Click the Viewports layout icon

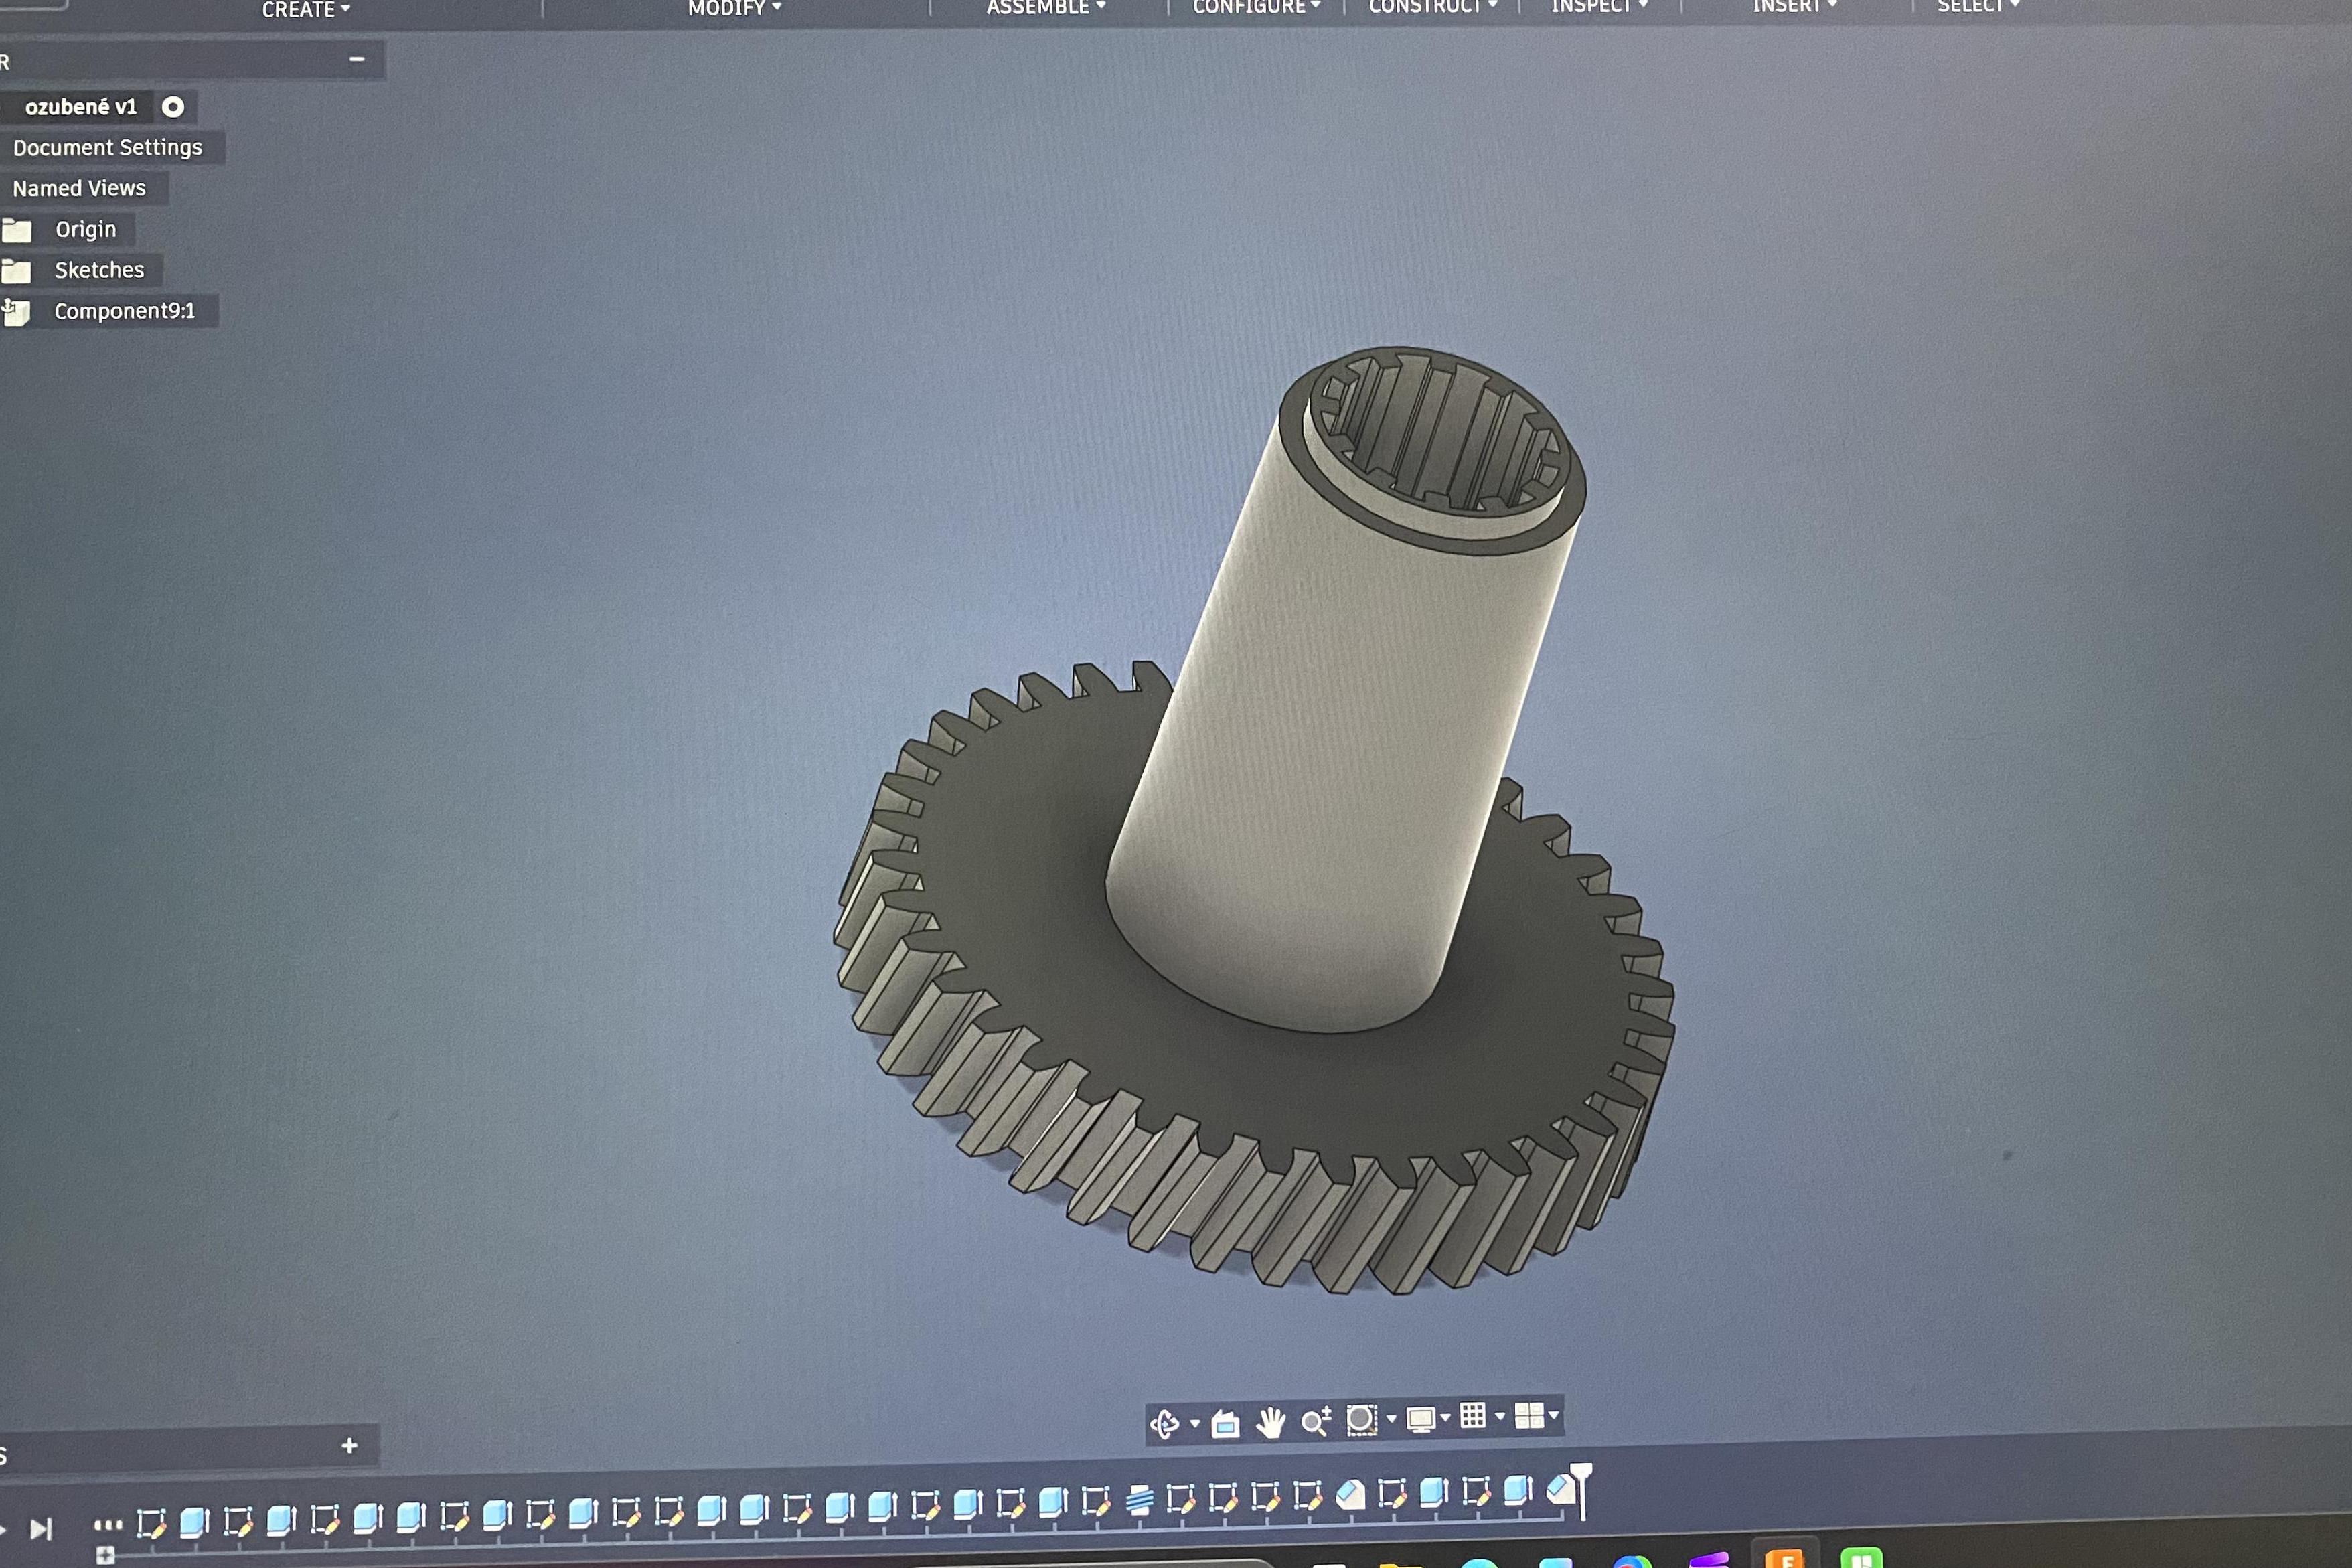point(1528,1415)
